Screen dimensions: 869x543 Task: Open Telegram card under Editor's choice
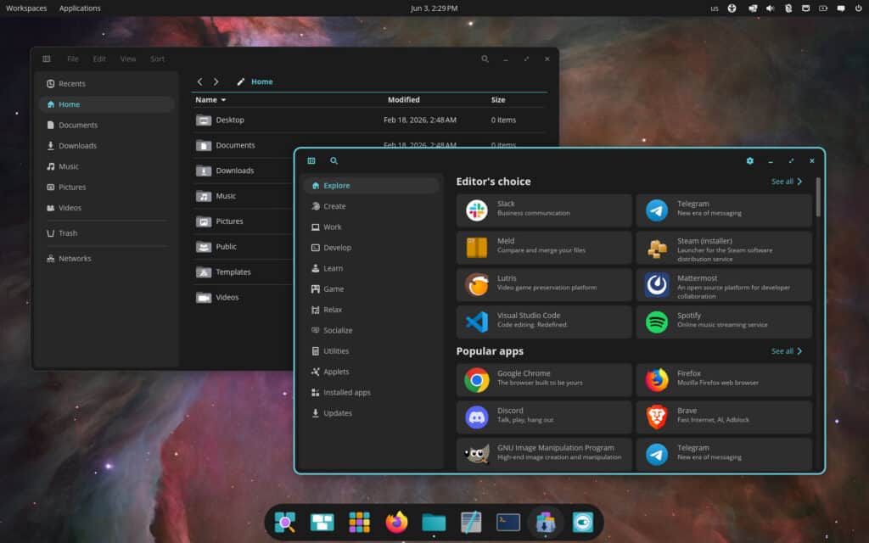tap(724, 210)
